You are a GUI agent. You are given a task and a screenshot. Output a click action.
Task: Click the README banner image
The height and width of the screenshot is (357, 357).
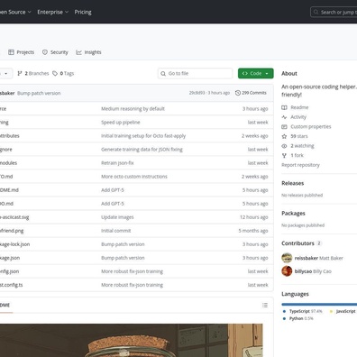[x=132, y=340]
